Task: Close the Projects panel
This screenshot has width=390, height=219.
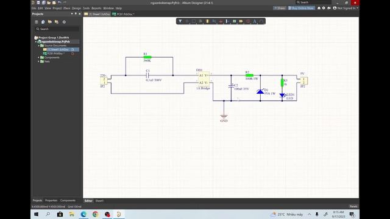Action: pos(80,14)
